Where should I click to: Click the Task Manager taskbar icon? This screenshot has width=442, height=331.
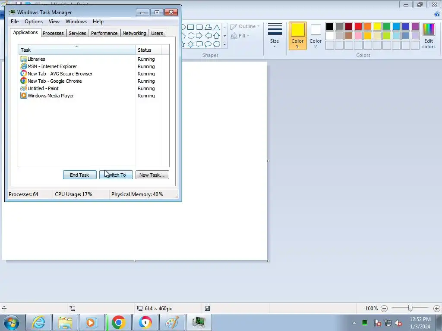tap(199, 322)
